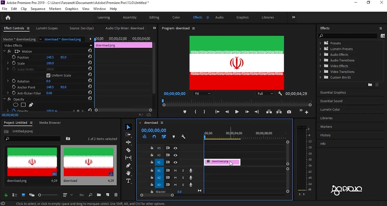Create a 4-point rectangle opacity mask
Viewport: 387px width, 206px height.
pyautogui.click(x=23, y=105)
